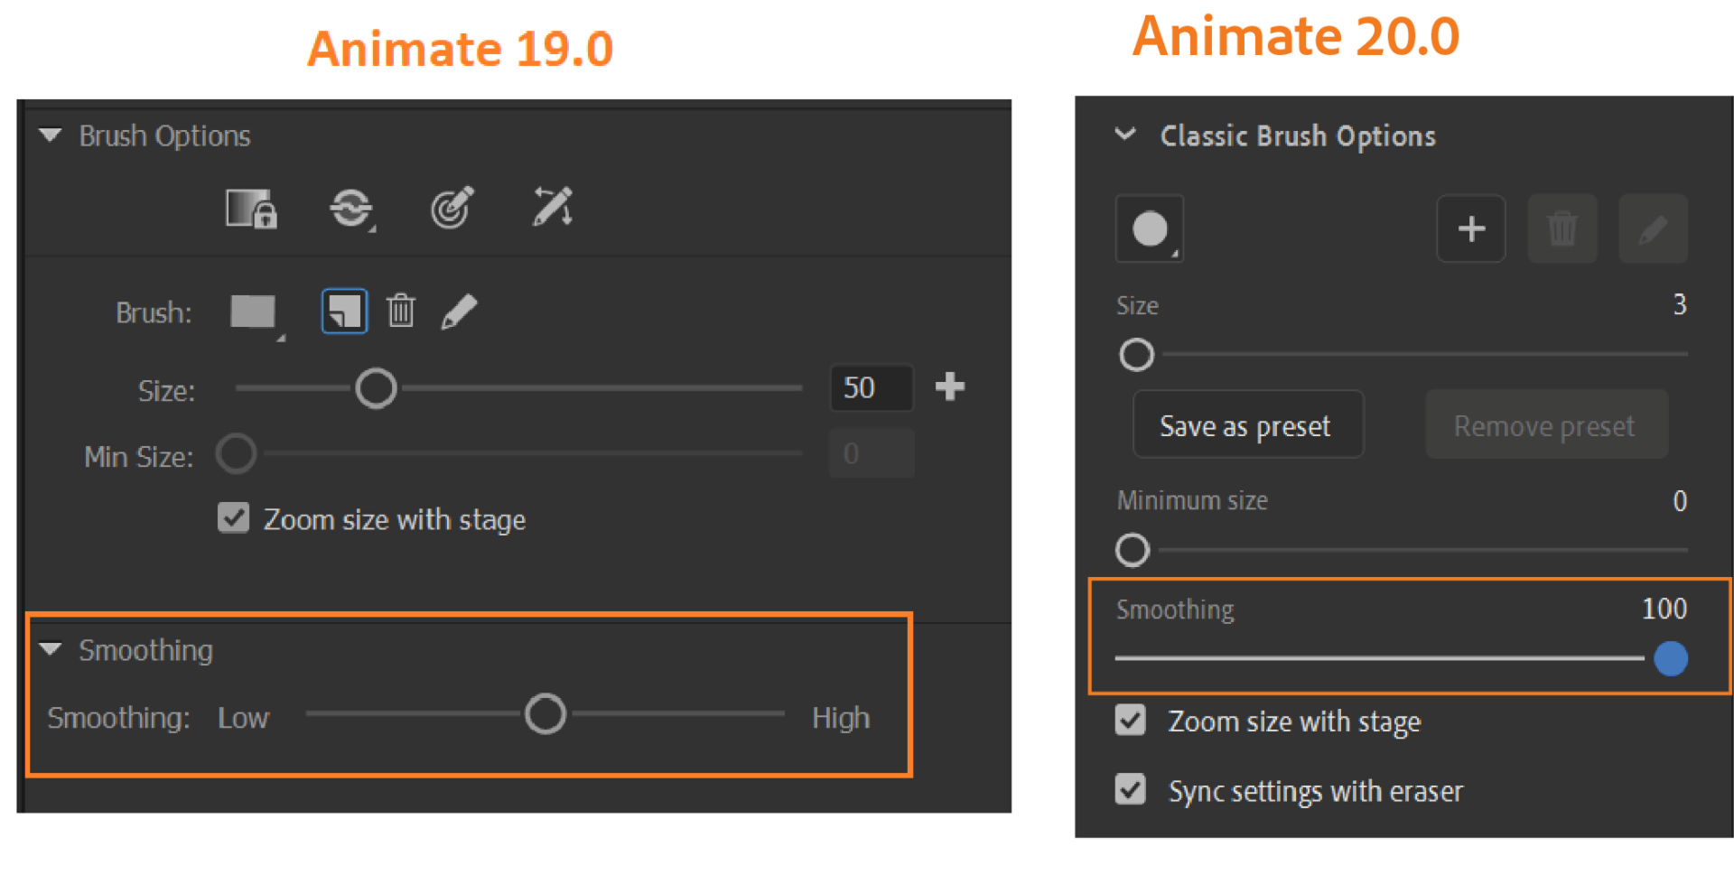Uncheck Zoom size with stage in Animate 20.0
This screenshot has width=1734, height=884.
click(1131, 721)
